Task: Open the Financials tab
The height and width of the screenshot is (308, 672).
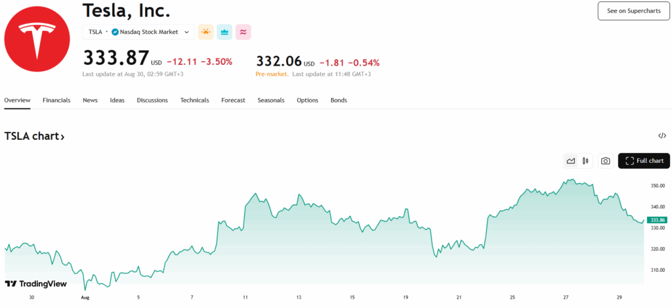Action: (56, 100)
